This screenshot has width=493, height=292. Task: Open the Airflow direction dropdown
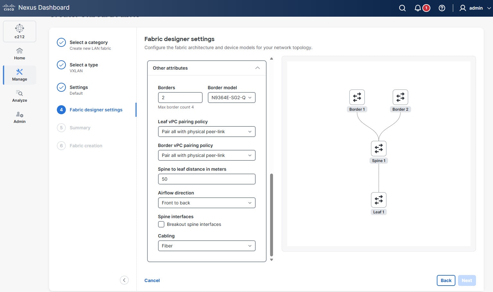click(207, 203)
